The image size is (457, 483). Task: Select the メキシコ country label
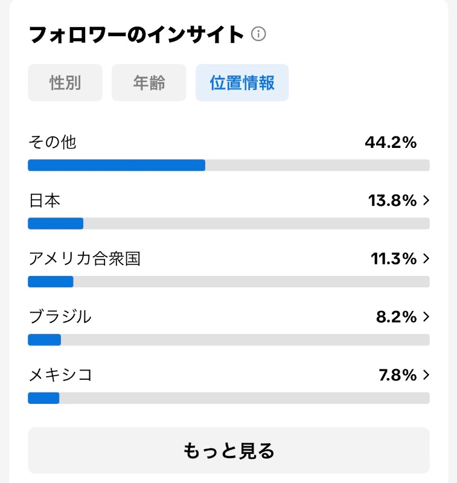pyautogui.click(x=60, y=375)
